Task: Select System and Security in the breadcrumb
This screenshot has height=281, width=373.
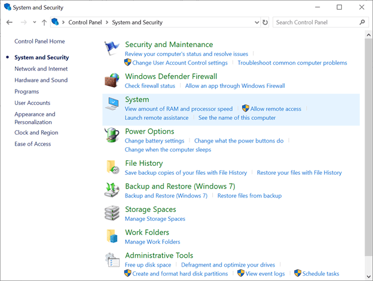Action: point(137,22)
